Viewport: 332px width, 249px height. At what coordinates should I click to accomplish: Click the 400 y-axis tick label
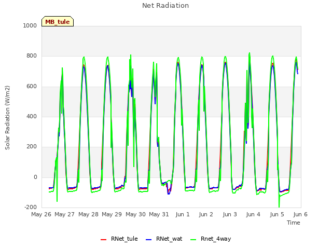point(32,116)
